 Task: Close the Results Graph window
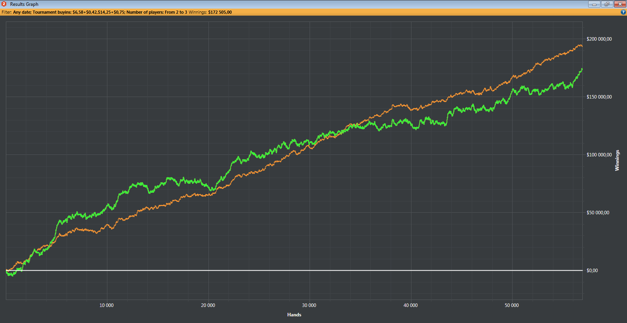click(620, 4)
